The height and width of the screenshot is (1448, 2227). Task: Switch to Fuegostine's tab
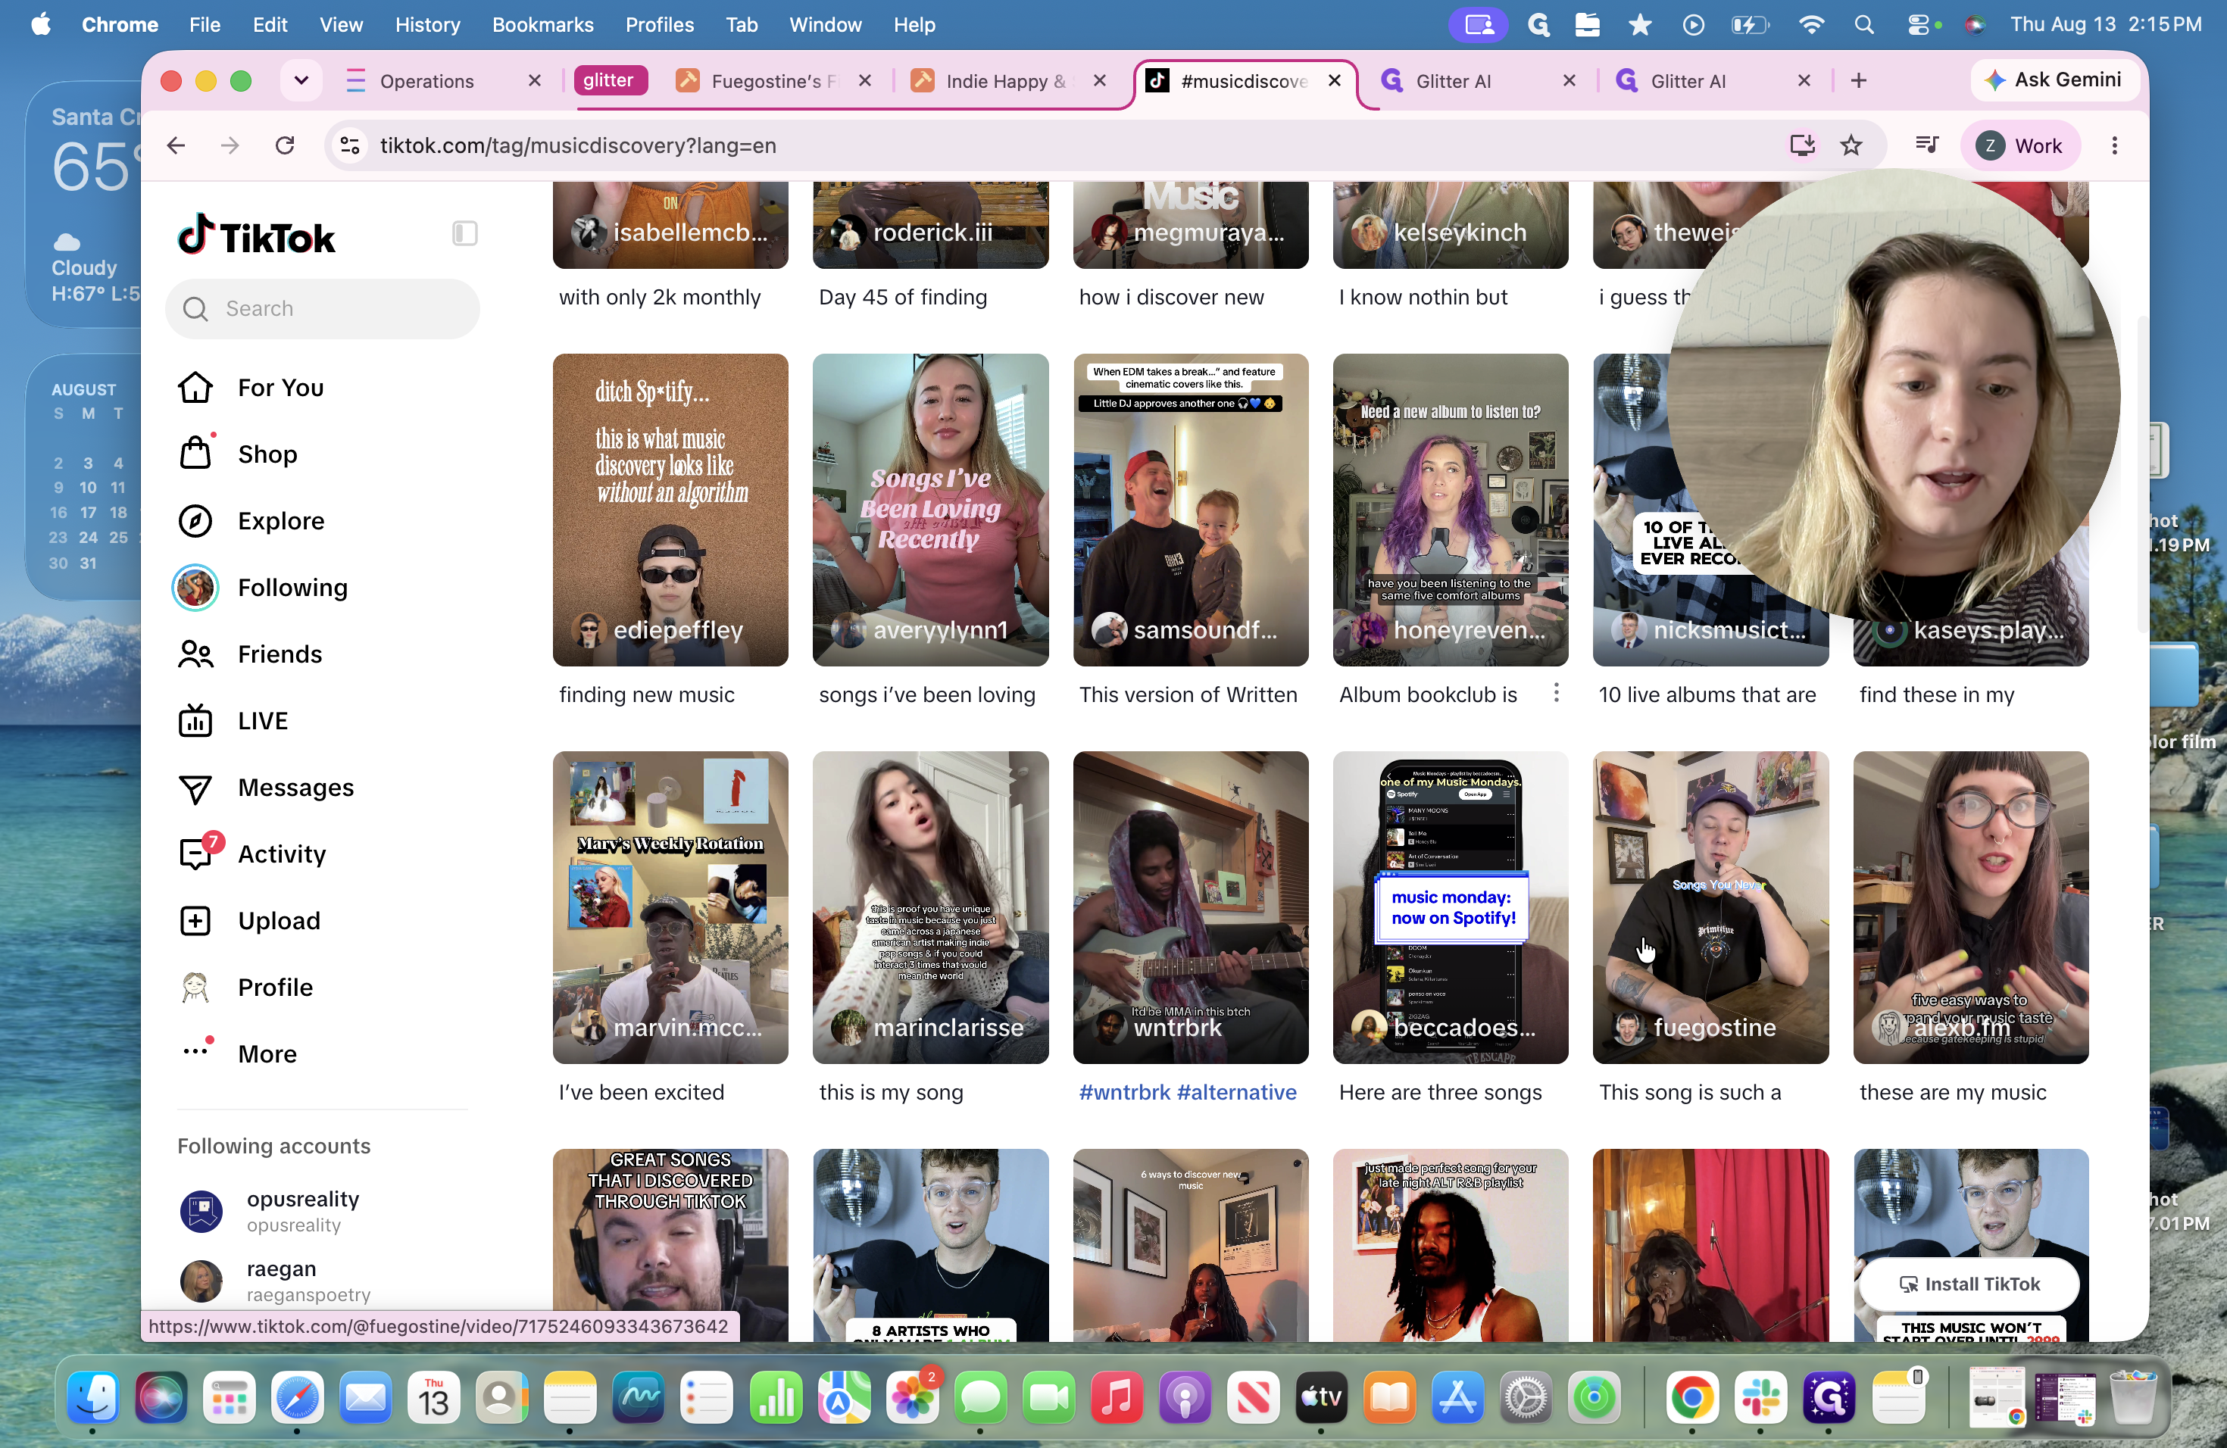[x=775, y=81]
